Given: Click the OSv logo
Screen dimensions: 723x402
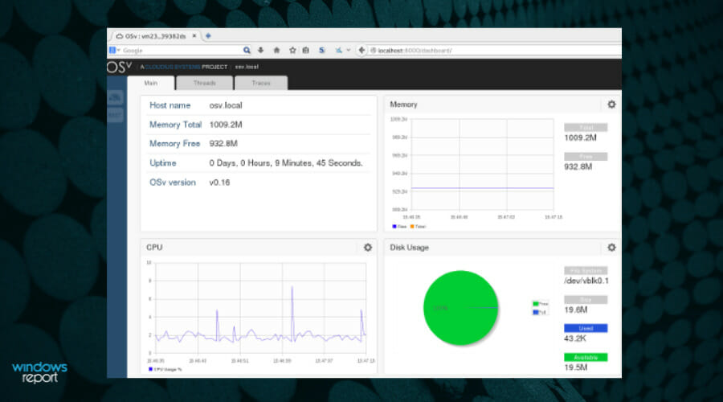Looking at the screenshot, I should tap(120, 67).
